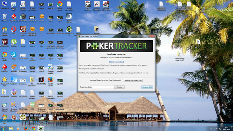The width and height of the screenshot is (233, 131).
Task: Select the gold star desktop shortcut
Action: coord(4,81)
